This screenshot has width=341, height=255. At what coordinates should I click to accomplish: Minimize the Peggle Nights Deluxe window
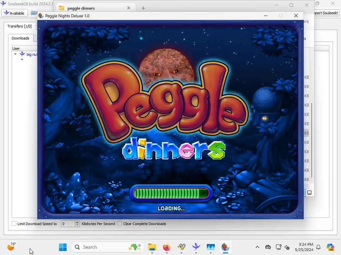[266, 16]
